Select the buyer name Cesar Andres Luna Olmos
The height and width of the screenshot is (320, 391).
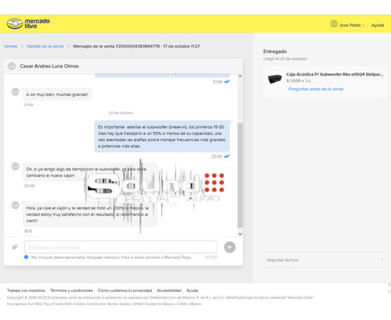coord(49,66)
